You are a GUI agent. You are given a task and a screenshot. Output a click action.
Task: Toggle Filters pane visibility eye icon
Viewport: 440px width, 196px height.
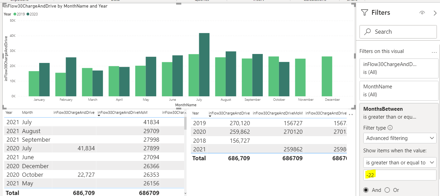[x=422, y=13]
